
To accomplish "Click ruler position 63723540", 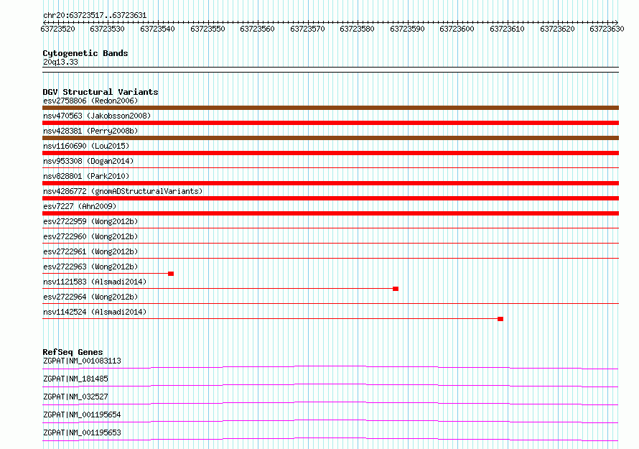I will [157, 29].
